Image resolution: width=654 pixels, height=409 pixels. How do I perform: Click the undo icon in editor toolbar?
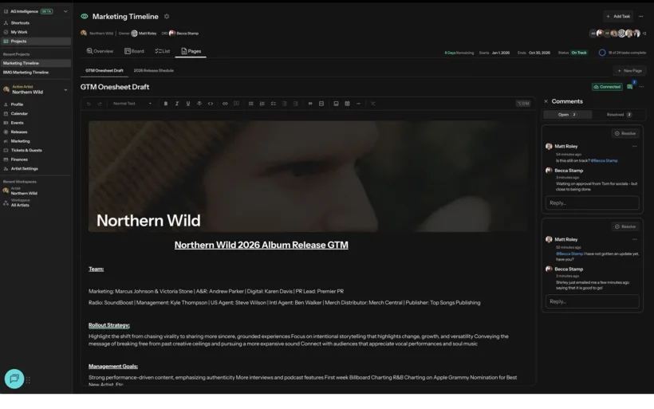(89, 104)
